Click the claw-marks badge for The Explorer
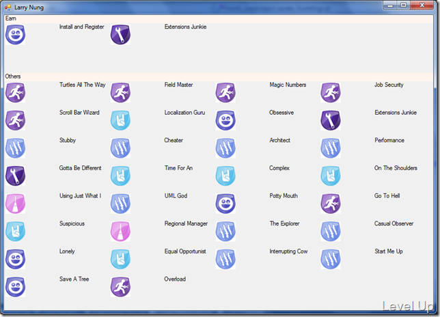The image size is (440, 317). pyautogui.click(x=225, y=232)
